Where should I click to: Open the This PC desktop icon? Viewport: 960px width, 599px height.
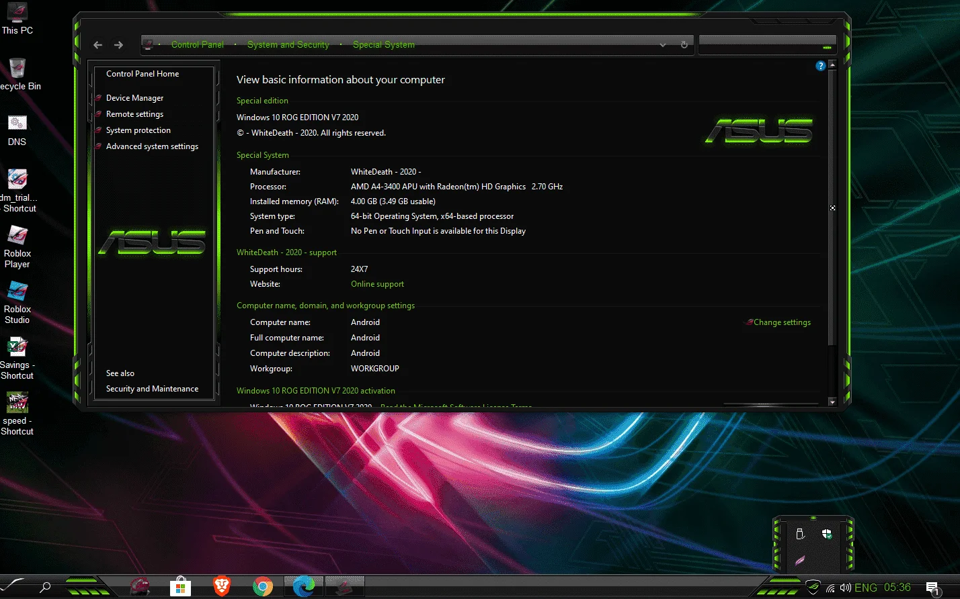(x=17, y=18)
